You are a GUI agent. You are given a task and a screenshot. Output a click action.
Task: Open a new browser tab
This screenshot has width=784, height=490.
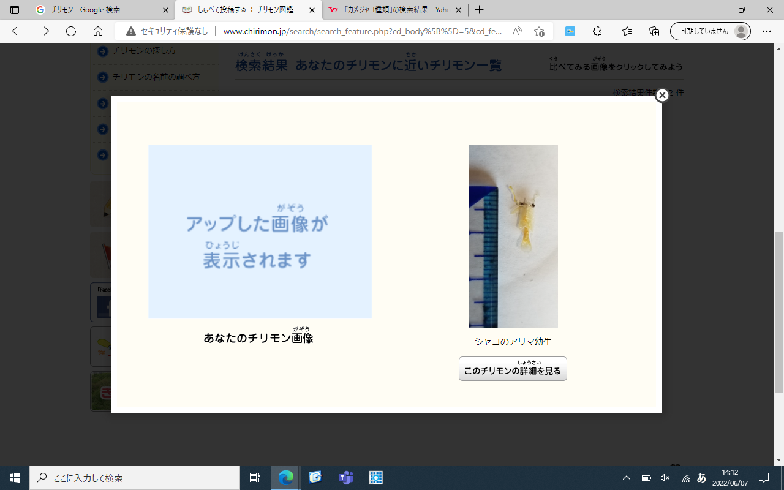[480, 10]
